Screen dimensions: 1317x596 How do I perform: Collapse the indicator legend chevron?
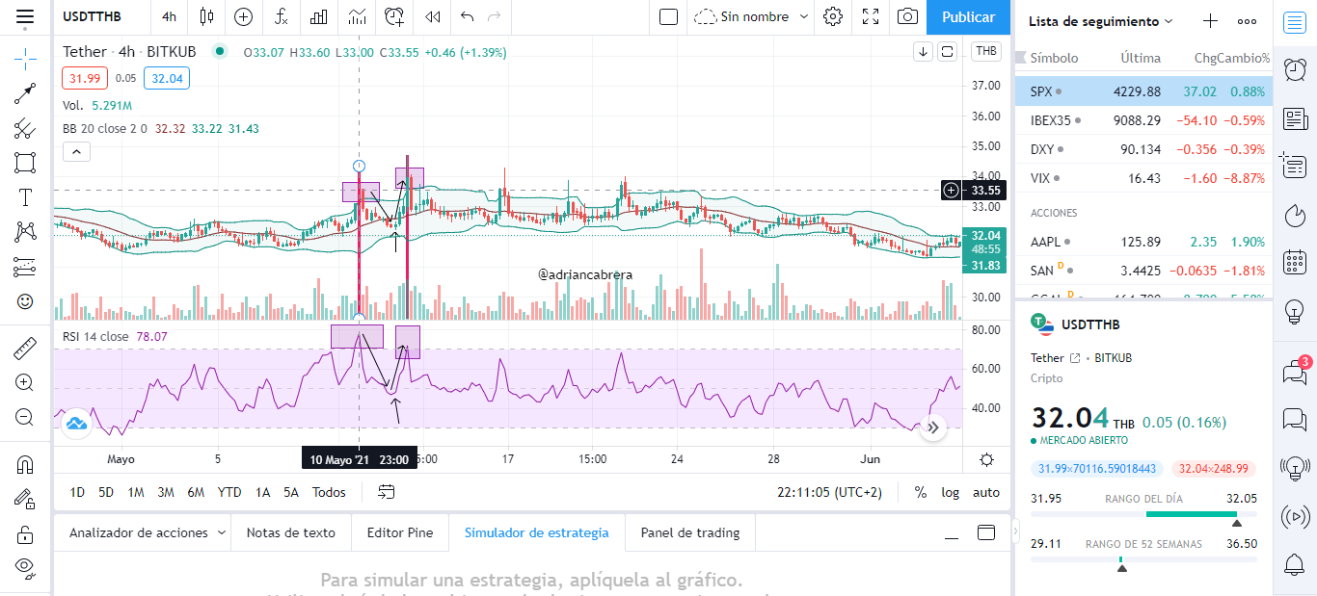(x=76, y=151)
